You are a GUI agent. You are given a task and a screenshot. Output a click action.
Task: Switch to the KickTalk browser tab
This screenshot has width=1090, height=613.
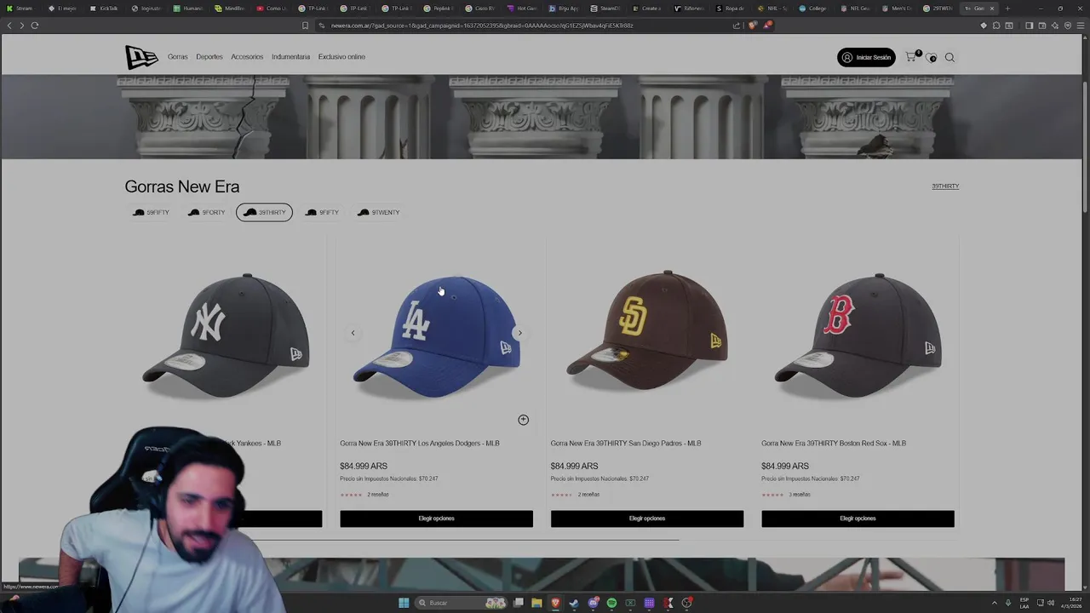point(104,9)
